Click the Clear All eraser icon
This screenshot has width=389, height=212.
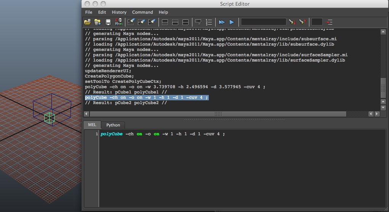coord(152,22)
